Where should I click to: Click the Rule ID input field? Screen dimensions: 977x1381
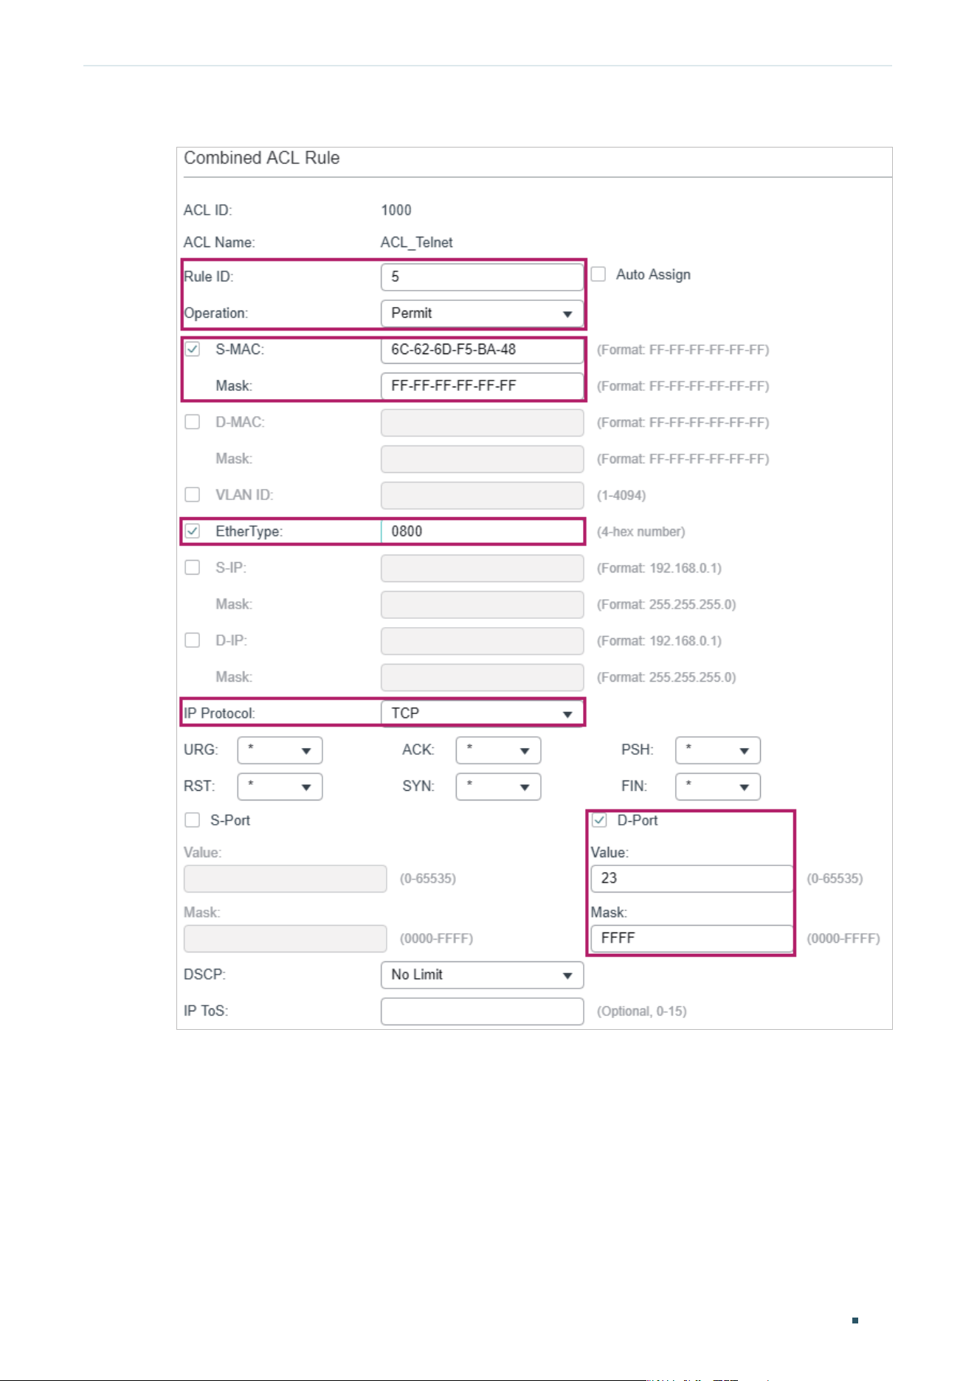482,277
